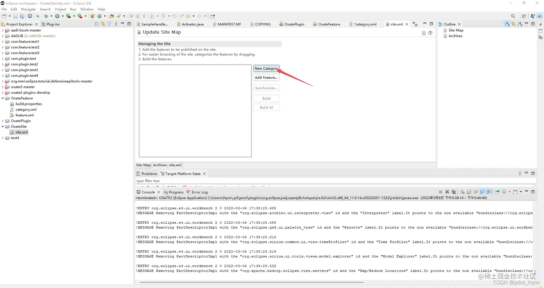Select category.xml in Project Explorer
This screenshot has height=288, width=544.
(x=26, y=110)
